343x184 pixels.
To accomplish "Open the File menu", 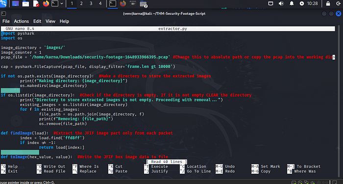I will [6, 21].
